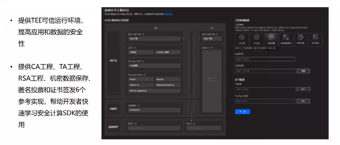Select the TA工程 project type card
This screenshot has height=145, width=340.
pyautogui.click(x=257, y=40)
